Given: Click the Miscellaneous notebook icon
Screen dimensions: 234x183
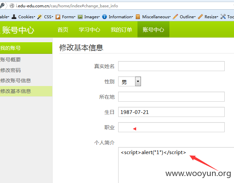Looking at the screenshot, I should 138,17.
